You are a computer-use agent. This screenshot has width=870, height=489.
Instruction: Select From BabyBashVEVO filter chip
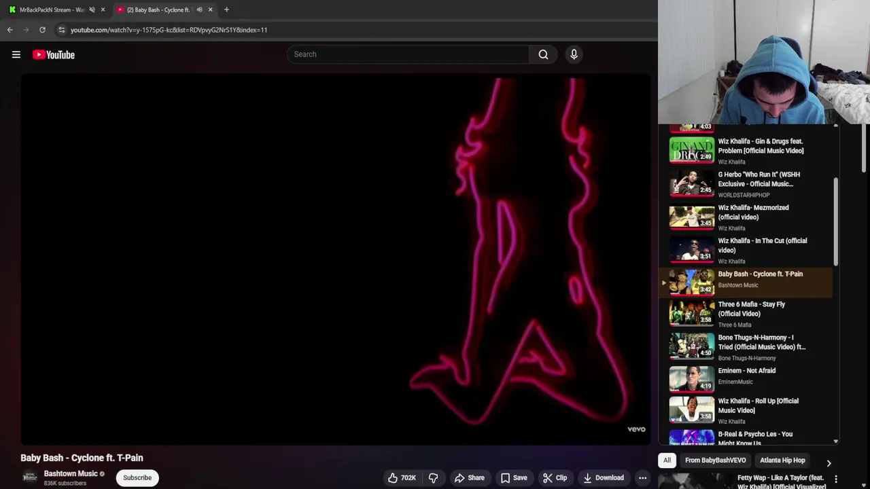(x=715, y=460)
